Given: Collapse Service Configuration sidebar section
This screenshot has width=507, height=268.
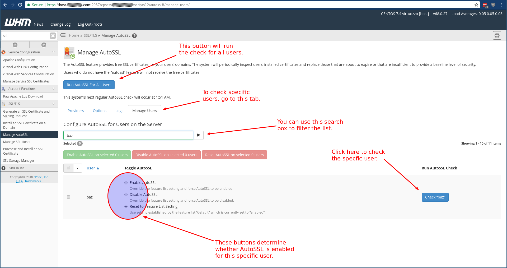Looking at the screenshot, I should (x=53, y=52).
